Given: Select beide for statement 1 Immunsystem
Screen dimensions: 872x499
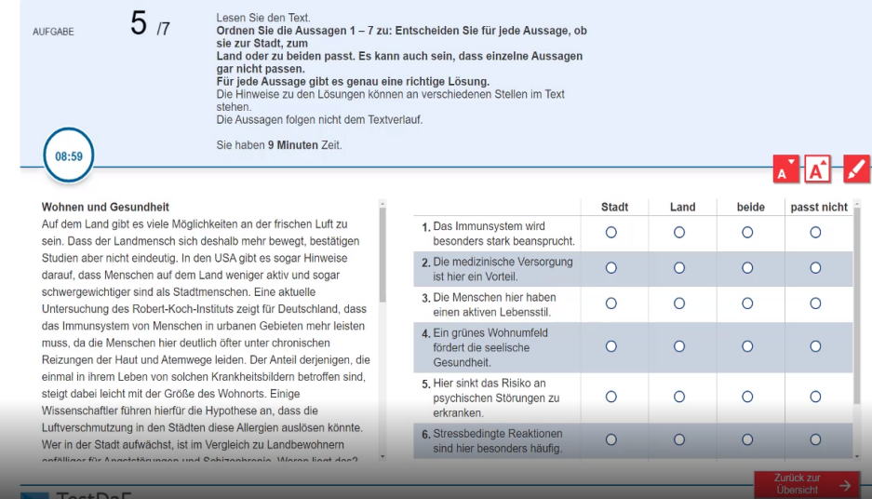Looking at the screenshot, I should click(x=747, y=233).
